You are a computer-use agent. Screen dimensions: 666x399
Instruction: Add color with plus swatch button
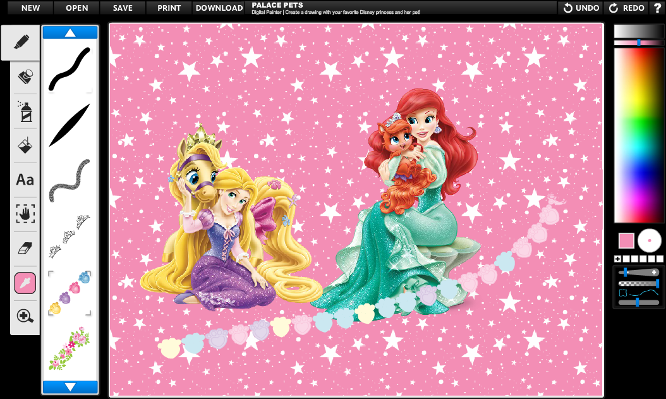tap(617, 259)
